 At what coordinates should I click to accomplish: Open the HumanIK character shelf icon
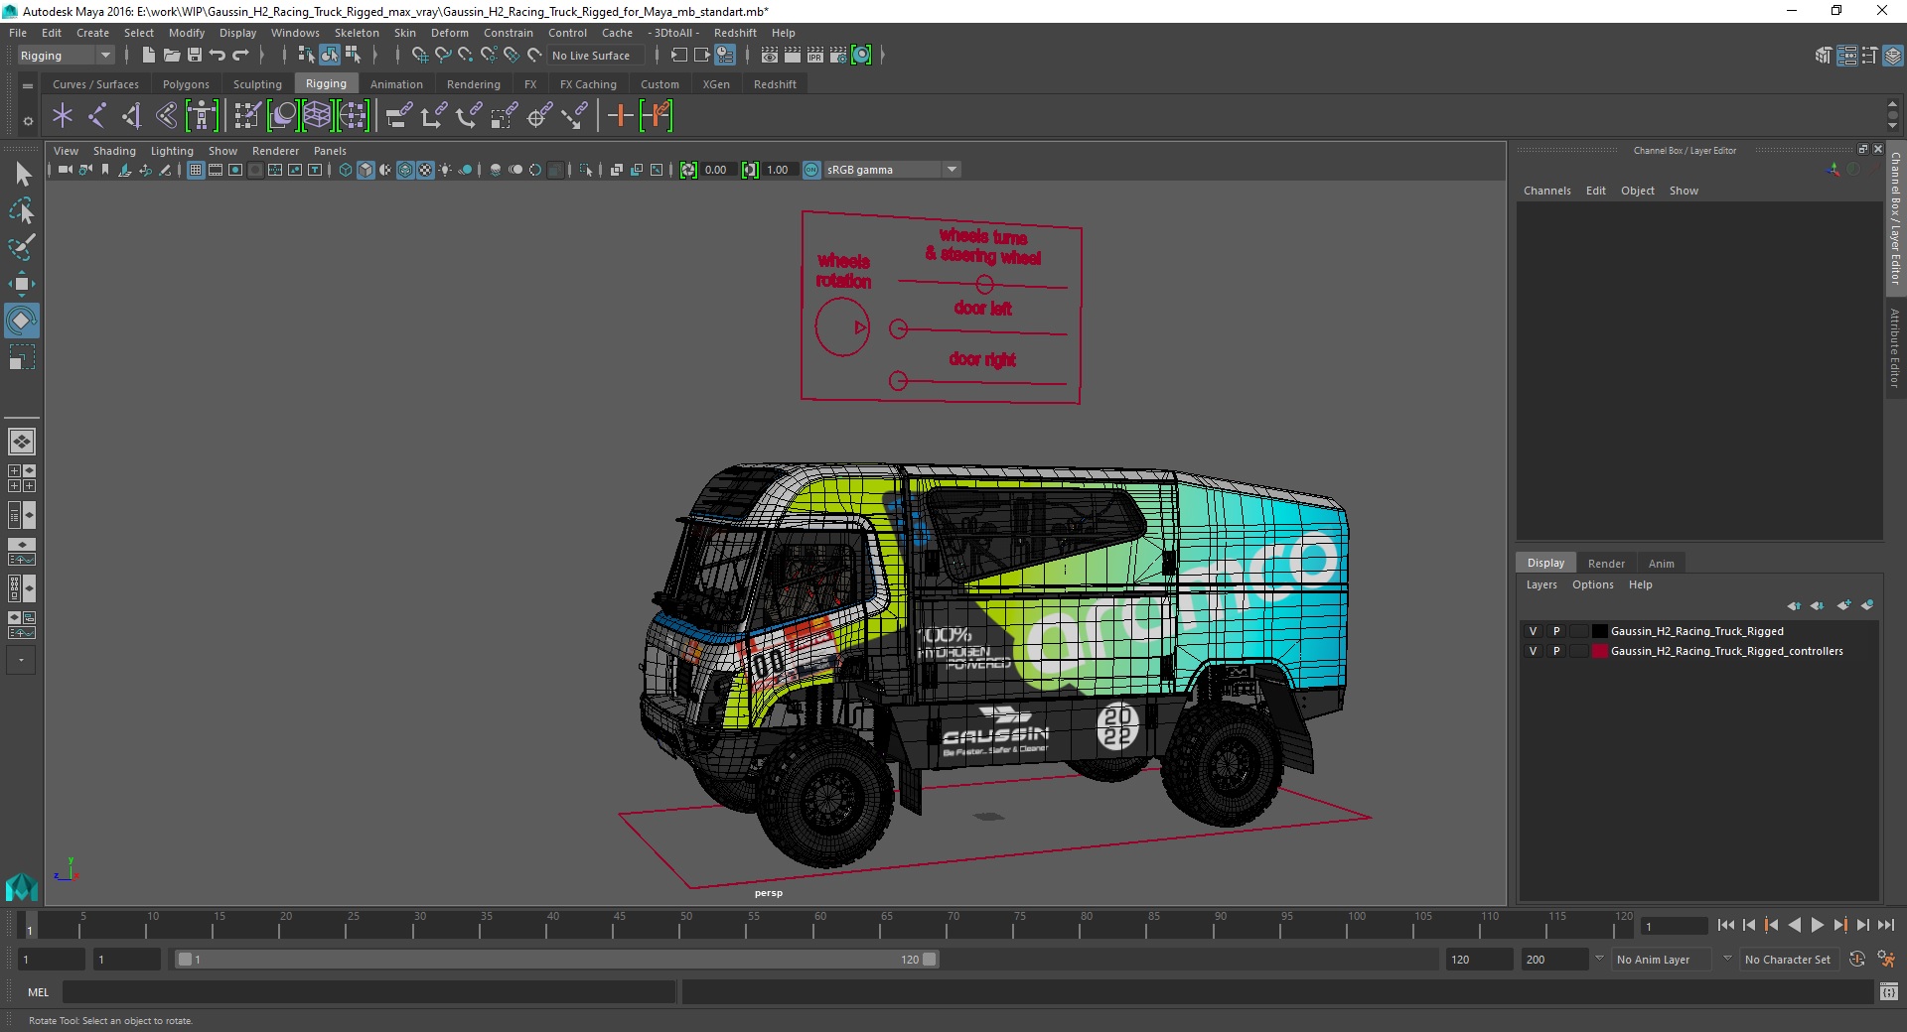click(202, 116)
